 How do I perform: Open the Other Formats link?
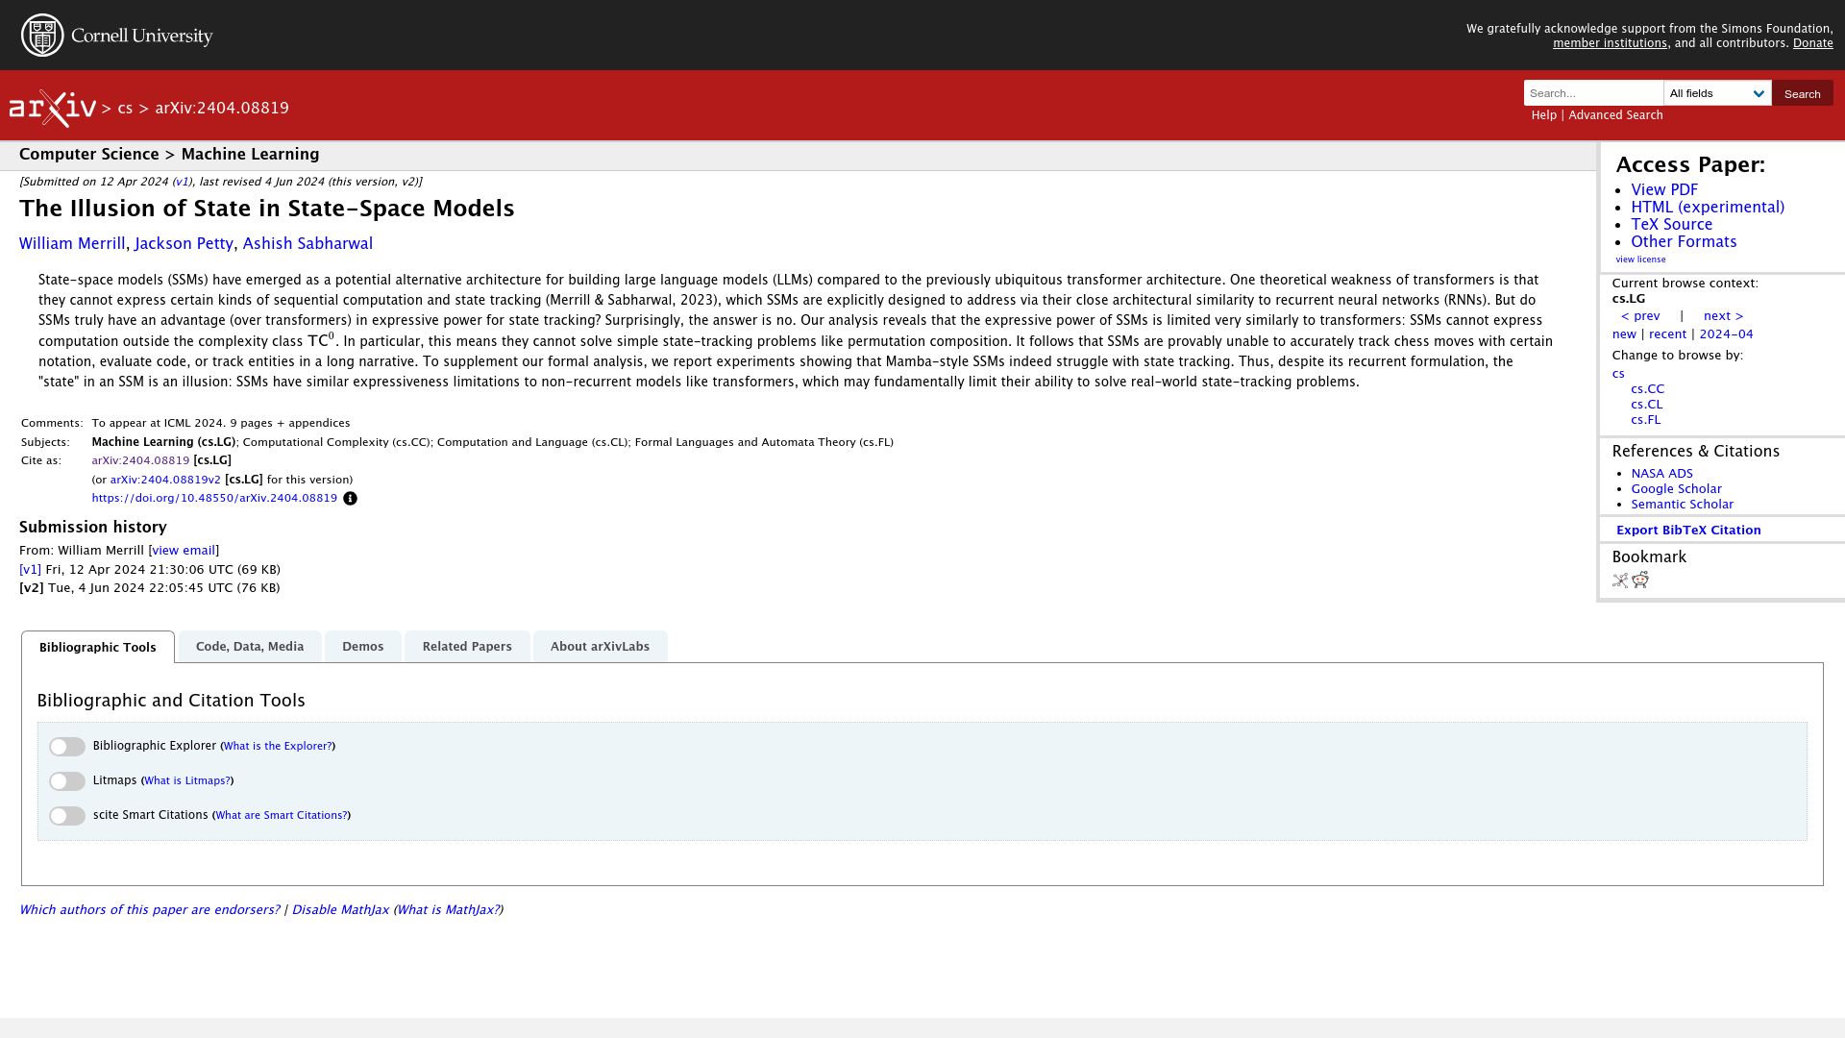[x=1684, y=242]
